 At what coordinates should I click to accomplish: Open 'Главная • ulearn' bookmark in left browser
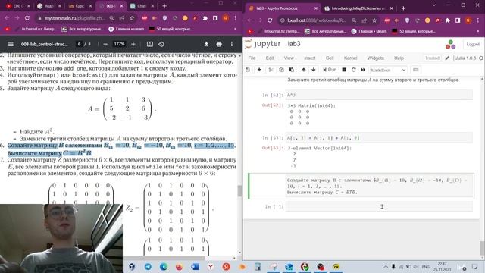(x=127, y=29)
